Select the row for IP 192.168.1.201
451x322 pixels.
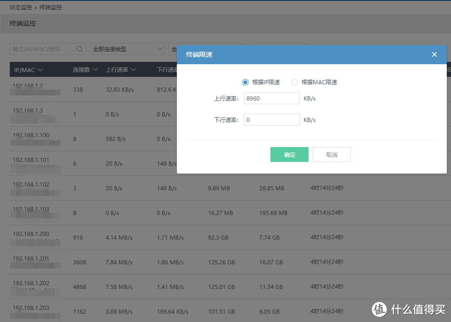tap(230, 262)
